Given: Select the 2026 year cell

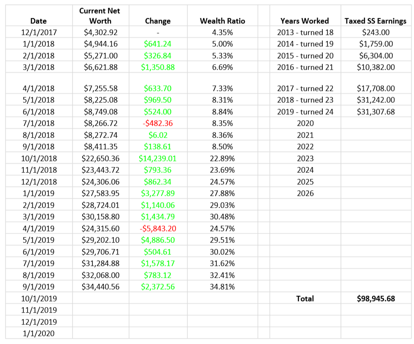Looking at the screenshot, I should click(305, 194).
